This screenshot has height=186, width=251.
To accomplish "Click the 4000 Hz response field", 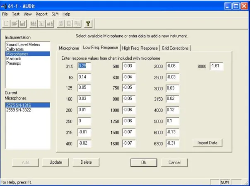I will coord(173,110).
